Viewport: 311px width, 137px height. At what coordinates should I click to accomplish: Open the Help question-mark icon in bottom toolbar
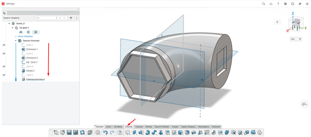(120, 132)
